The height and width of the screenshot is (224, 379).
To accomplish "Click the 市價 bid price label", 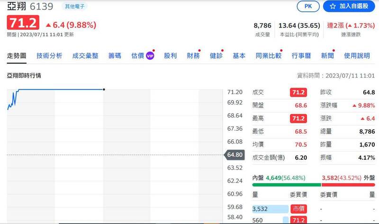I will tap(298, 209).
